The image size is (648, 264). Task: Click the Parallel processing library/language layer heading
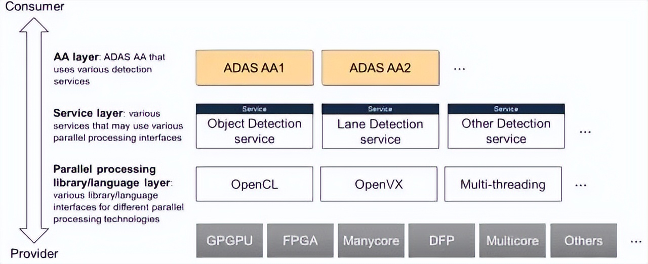112,175
